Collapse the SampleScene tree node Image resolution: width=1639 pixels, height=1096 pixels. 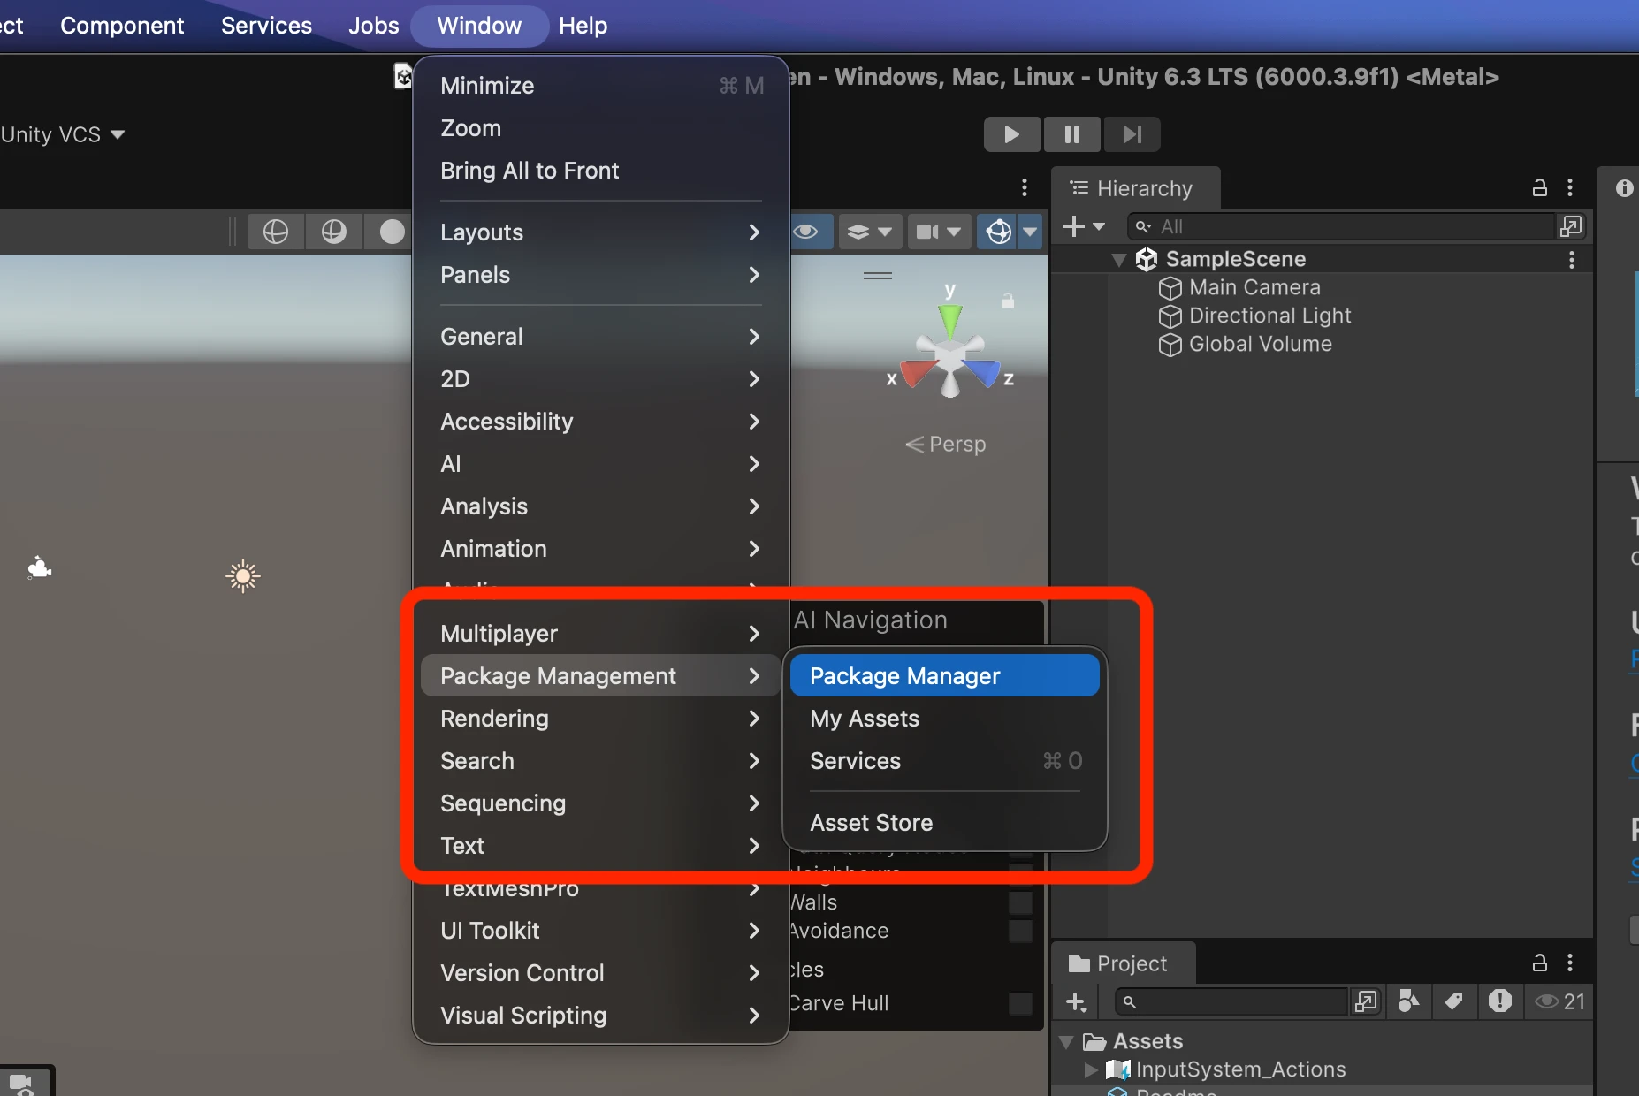(x=1119, y=260)
